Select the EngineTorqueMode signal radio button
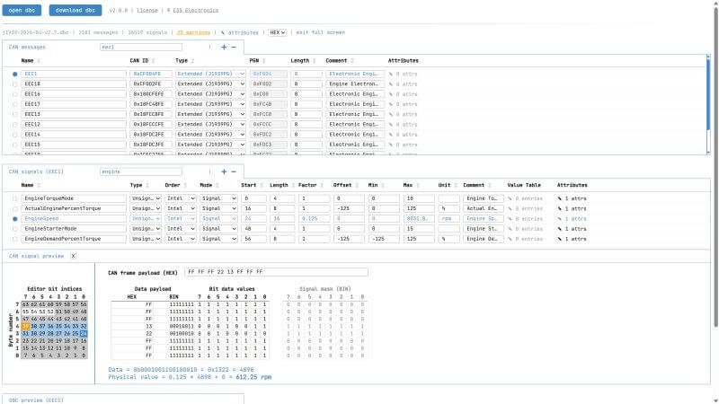Screen dimensions: 719x404 tap(15, 198)
